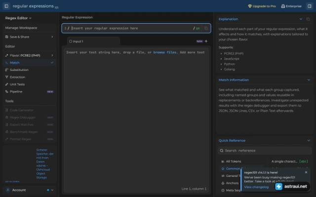Click the A single character [abc] reference
This screenshot has width=316, height=197.
coord(290,162)
